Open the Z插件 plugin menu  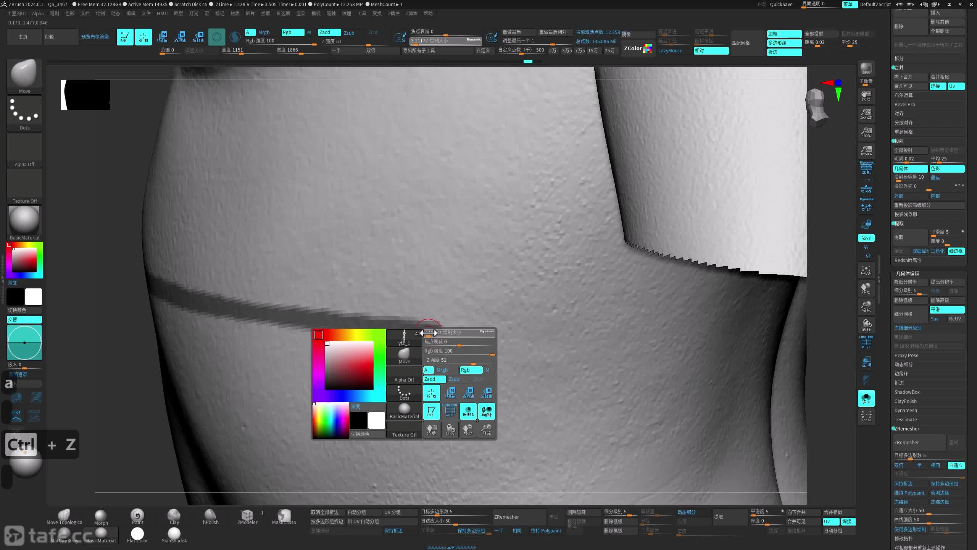pos(393,13)
